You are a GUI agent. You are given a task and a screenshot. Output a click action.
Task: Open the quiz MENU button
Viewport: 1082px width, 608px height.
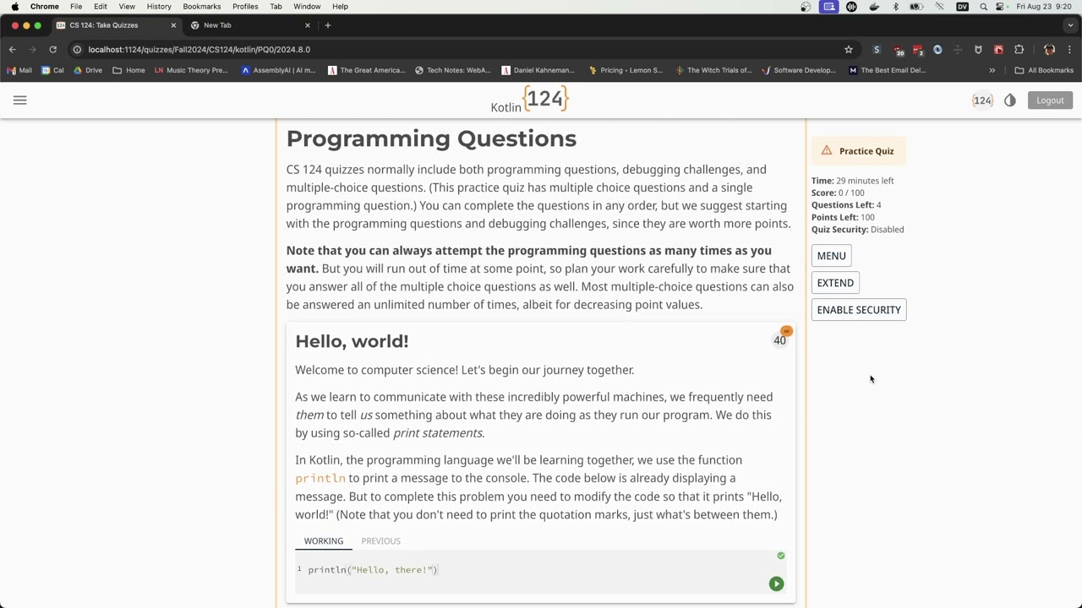pyautogui.click(x=831, y=256)
